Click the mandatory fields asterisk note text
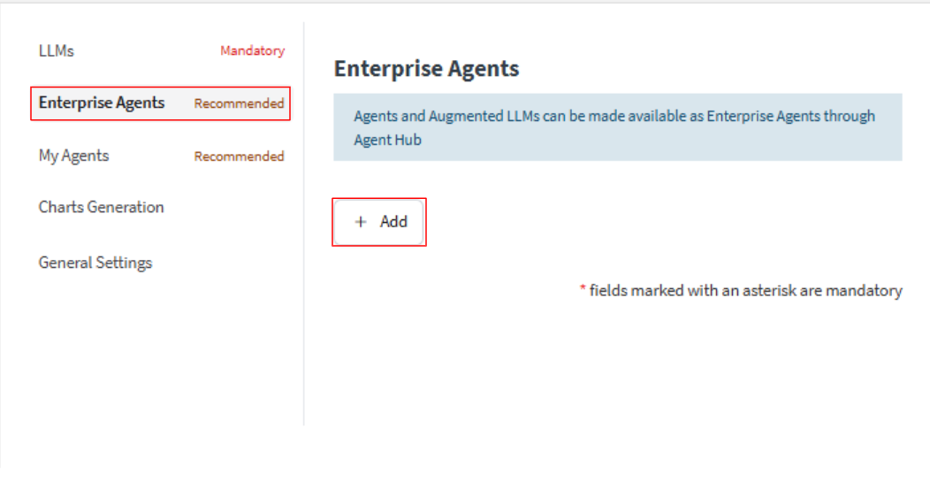This screenshot has height=489, width=930. (745, 290)
